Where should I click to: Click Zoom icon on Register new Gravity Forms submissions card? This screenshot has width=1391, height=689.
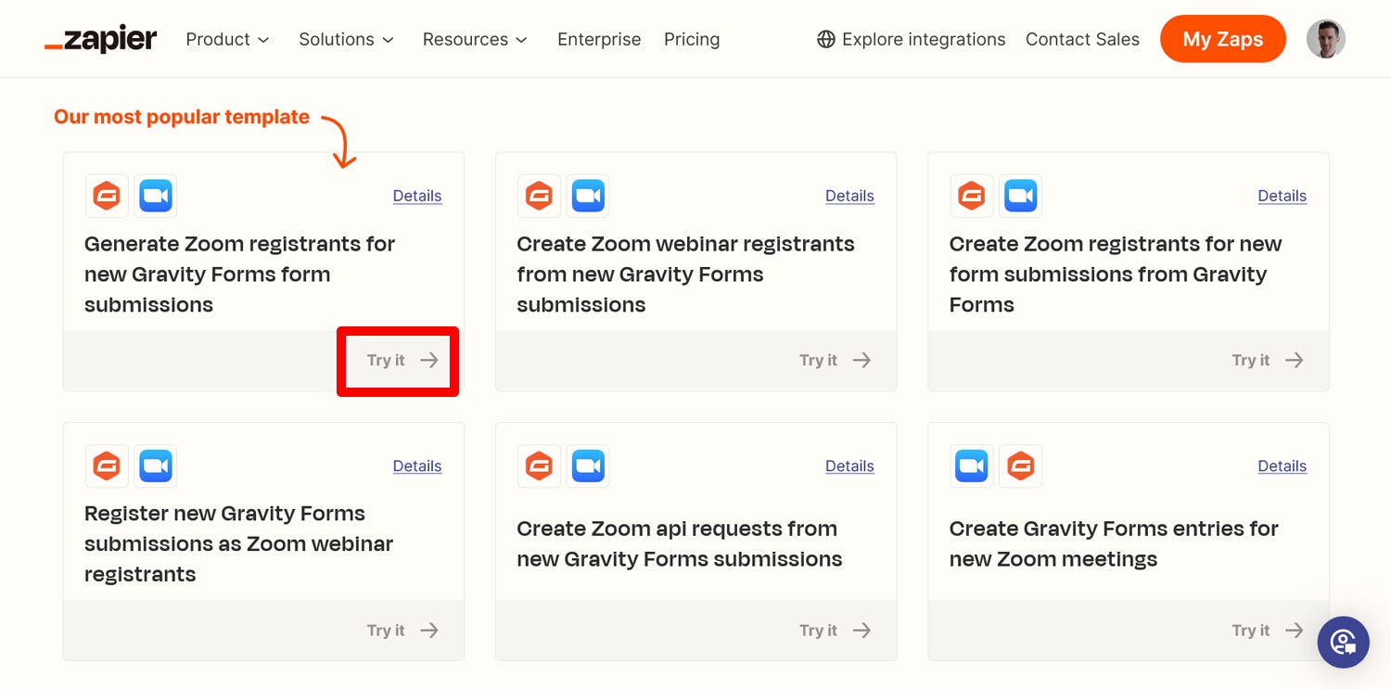click(x=156, y=466)
